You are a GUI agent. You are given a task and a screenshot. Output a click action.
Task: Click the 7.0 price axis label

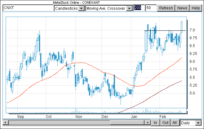click(192, 30)
